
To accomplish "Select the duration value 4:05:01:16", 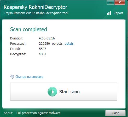I will tap(47, 38).
